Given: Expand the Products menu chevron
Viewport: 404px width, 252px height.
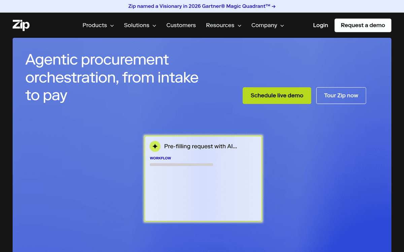Looking at the screenshot, I should 112,26.
